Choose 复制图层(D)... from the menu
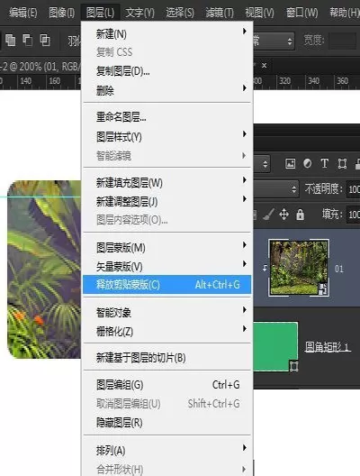 [167, 71]
